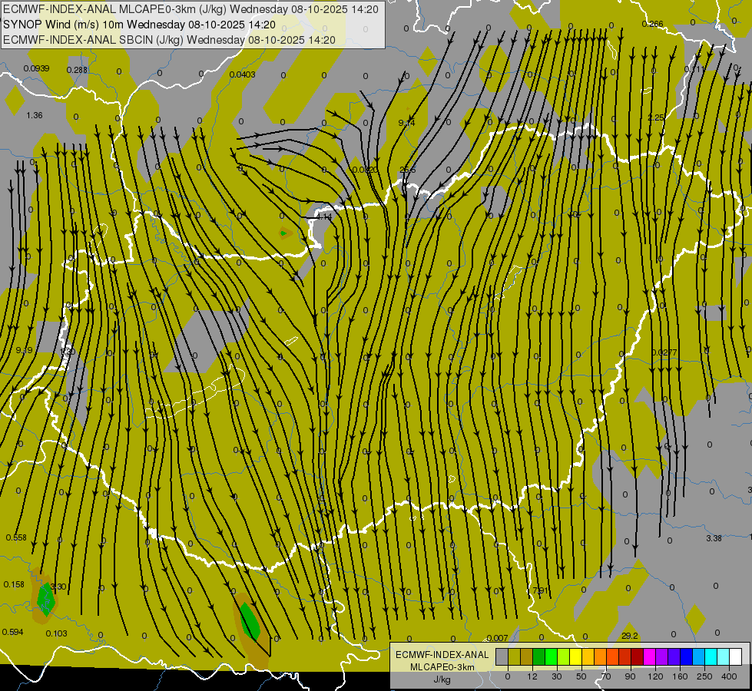Click the bright green legend swatch near 30
Viewport: 752px width, 691px height.
(551, 656)
